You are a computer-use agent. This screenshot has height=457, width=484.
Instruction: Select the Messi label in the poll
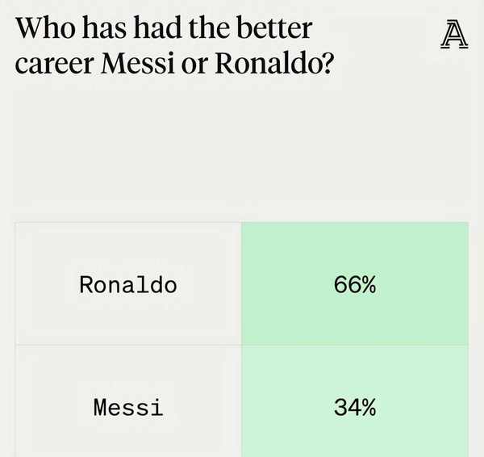(127, 408)
